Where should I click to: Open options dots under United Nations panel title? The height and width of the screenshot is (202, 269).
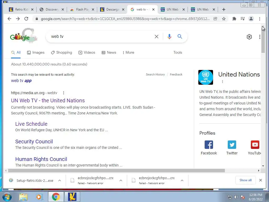(x=223, y=82)
